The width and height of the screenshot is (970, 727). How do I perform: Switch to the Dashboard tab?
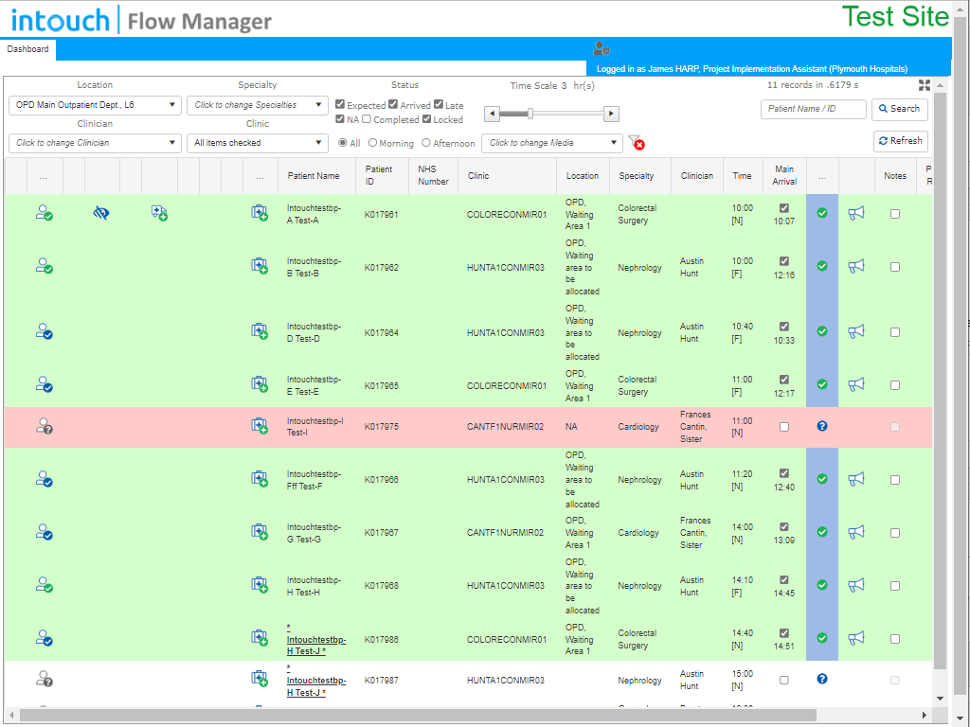tap(27, 49)
